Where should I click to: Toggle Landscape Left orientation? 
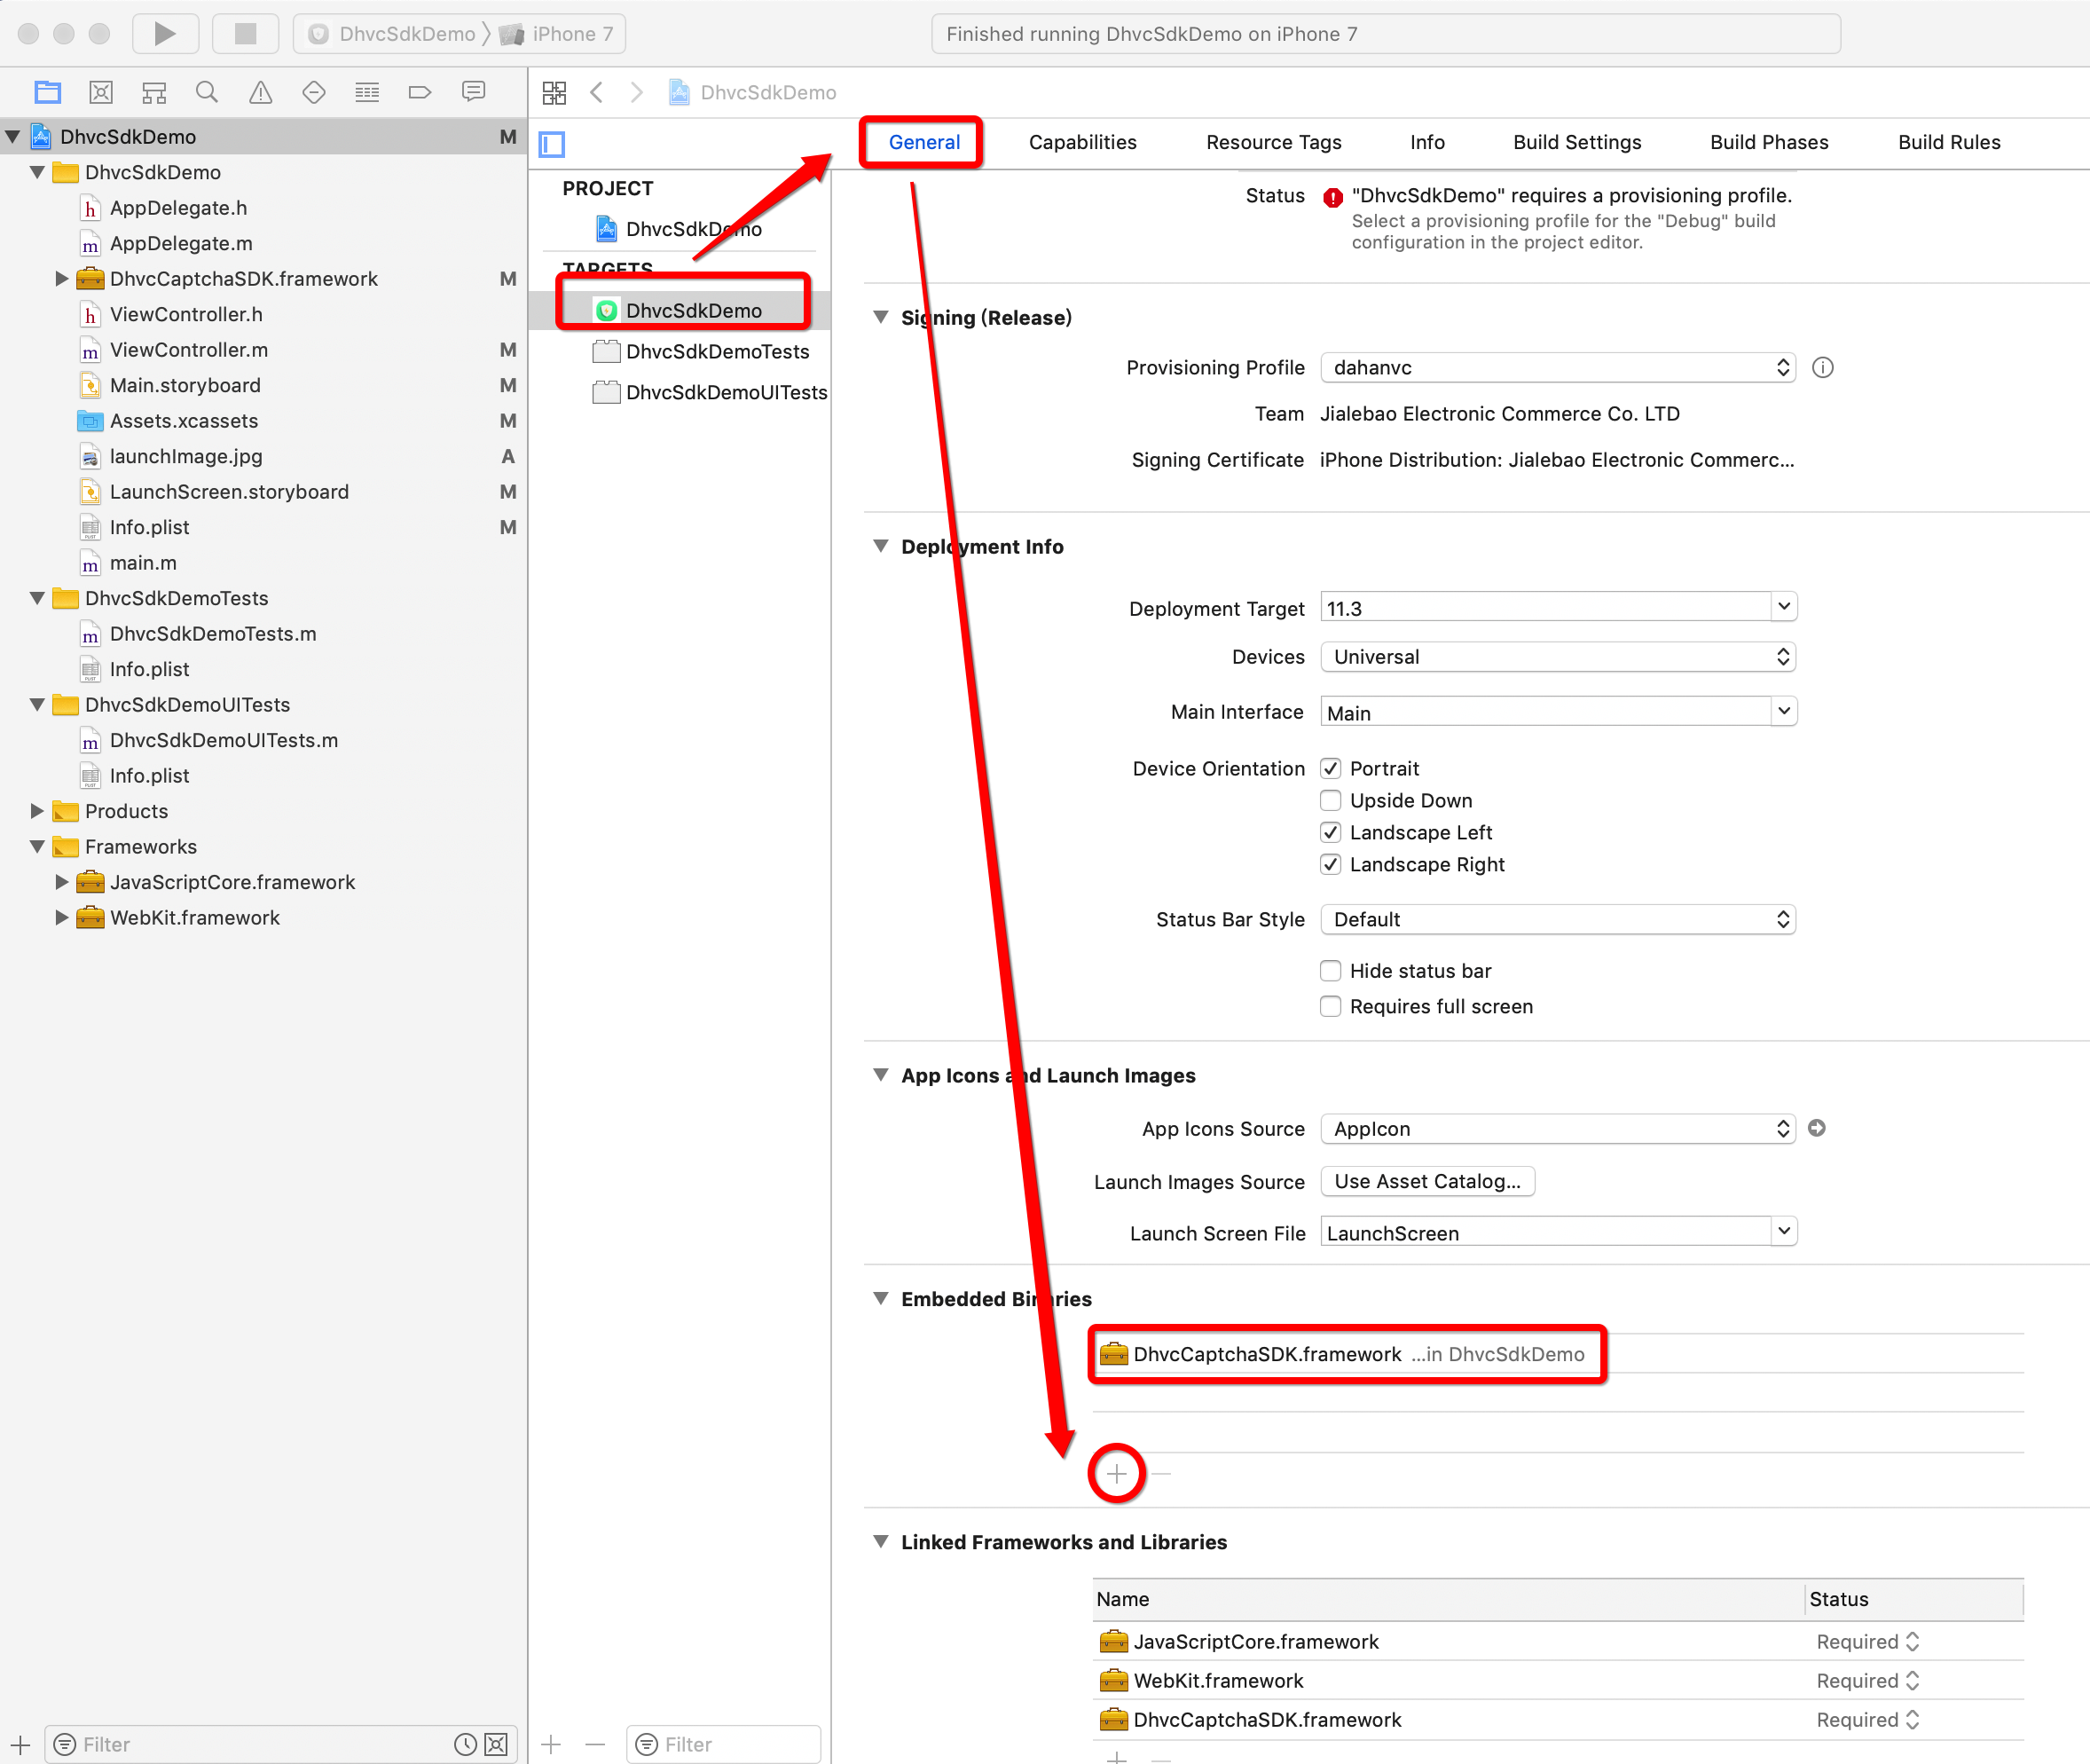tap(1331, 832)
